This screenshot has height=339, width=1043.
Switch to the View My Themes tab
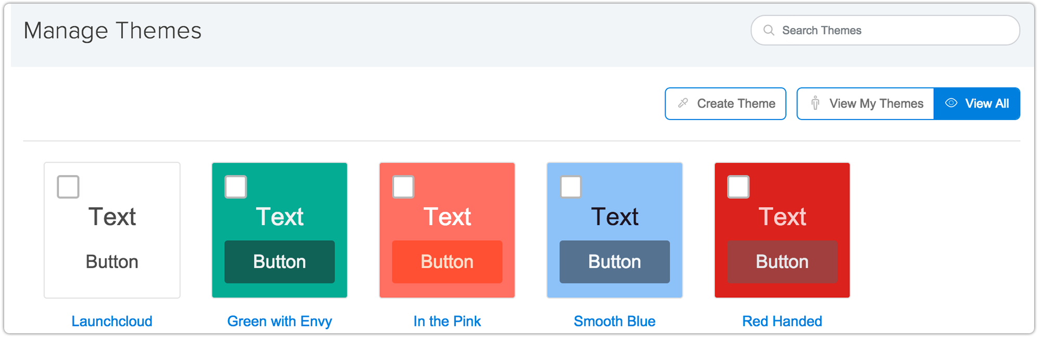click(x=866, y=103)
